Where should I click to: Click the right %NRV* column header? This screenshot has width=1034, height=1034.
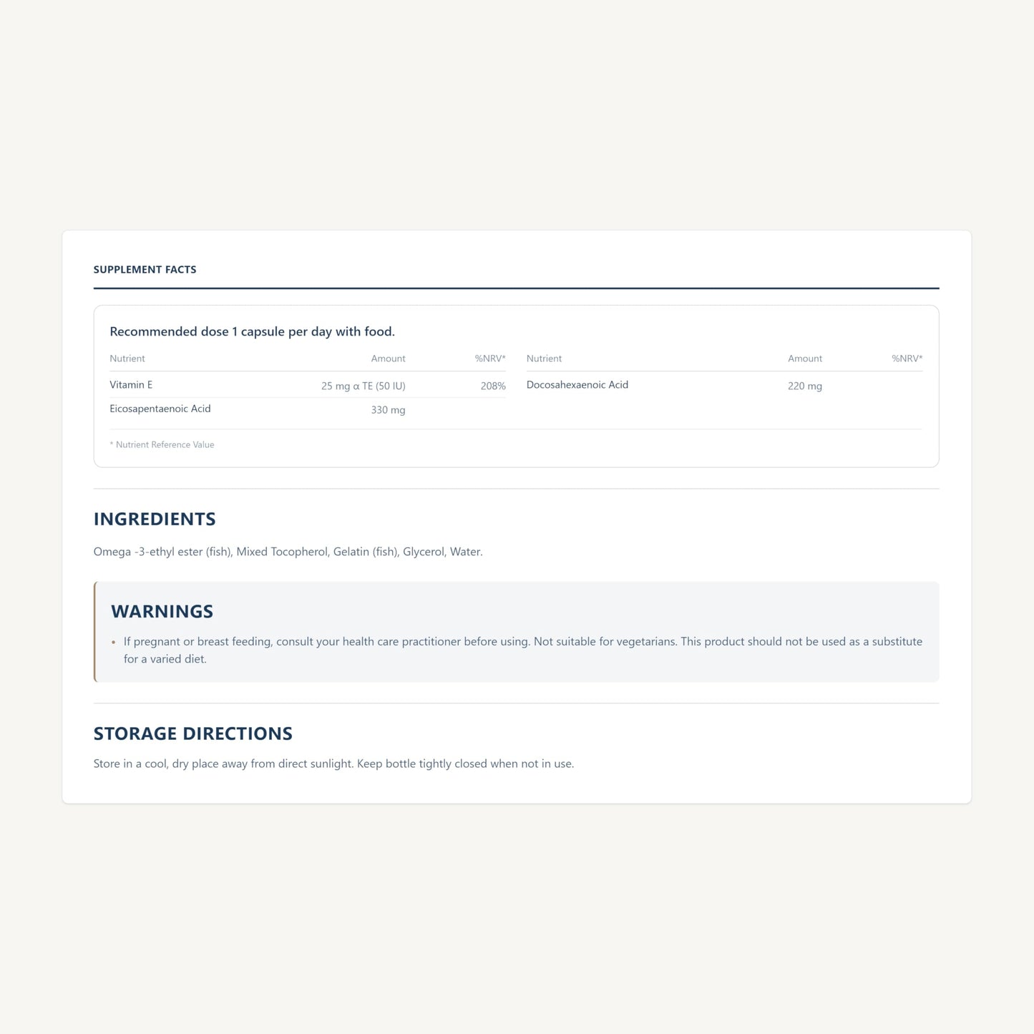click(907, 359)
